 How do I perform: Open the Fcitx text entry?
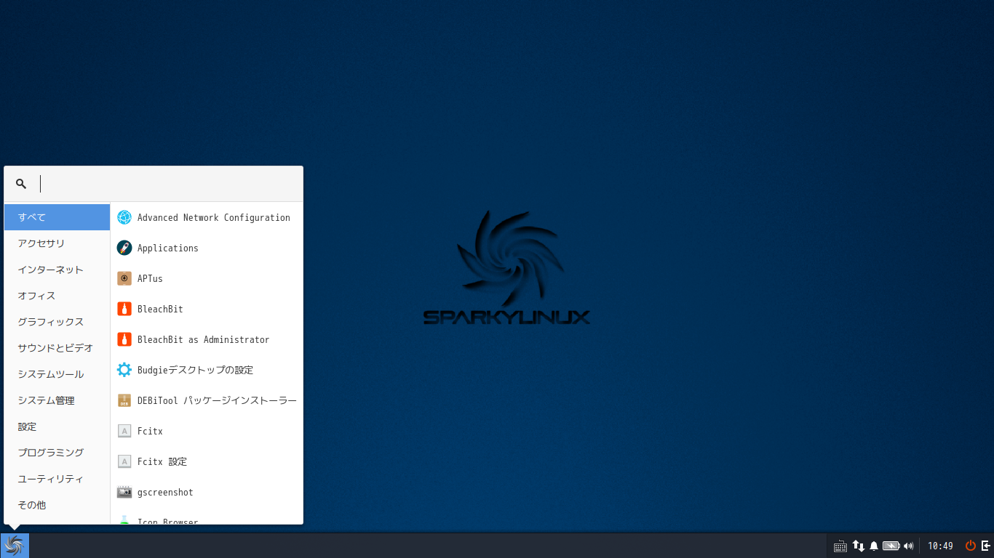point(150,432)
